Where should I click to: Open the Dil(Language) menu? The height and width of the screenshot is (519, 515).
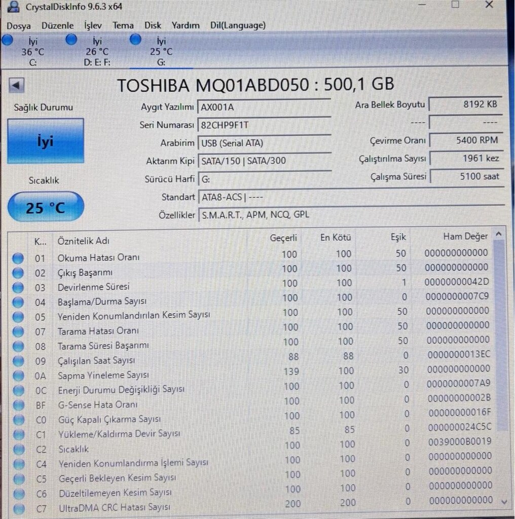point(238,25)
